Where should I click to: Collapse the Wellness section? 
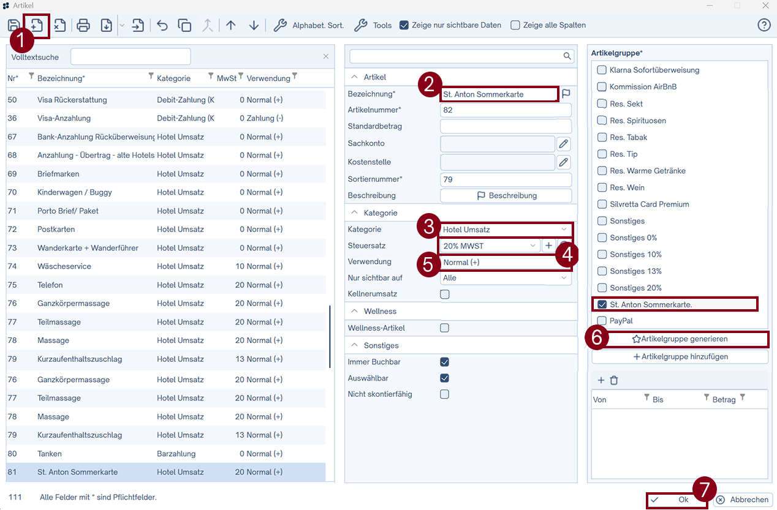tap(354, 312)
